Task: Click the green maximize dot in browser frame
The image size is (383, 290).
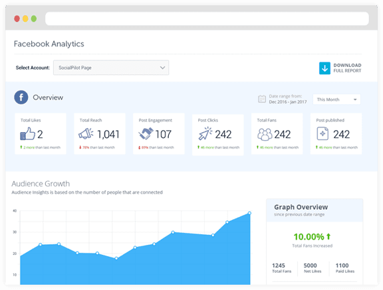Action: pyautogui.click(x=34, y=19)
